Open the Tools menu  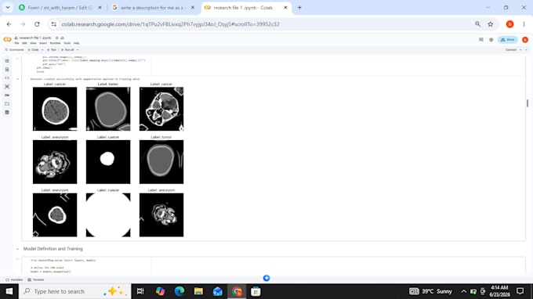pyautogui.click(x=67, y=43)
